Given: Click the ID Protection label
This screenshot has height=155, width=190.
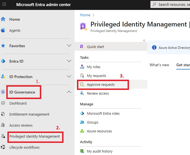Looking at the screenshot, I should coord(21,77).
